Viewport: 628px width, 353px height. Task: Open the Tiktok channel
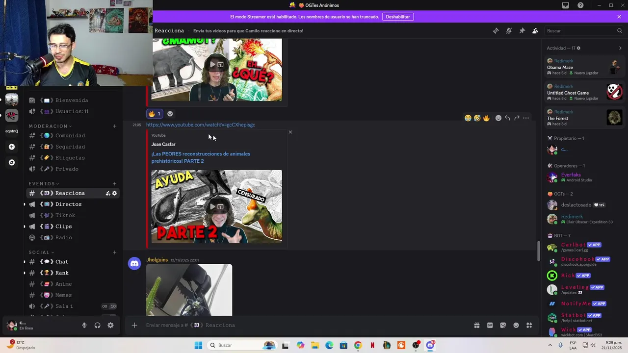(x=73, y=215)
